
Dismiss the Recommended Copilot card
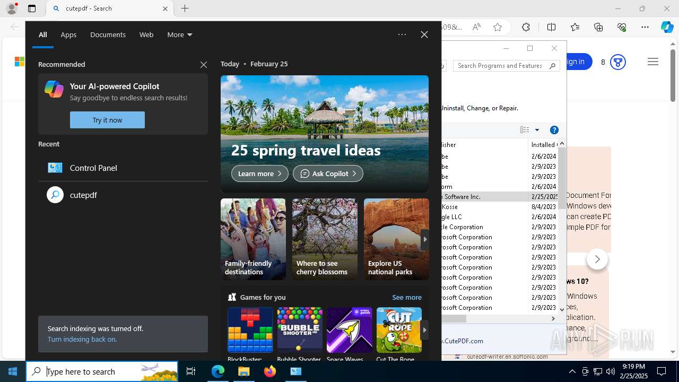[x=204, y=65]
